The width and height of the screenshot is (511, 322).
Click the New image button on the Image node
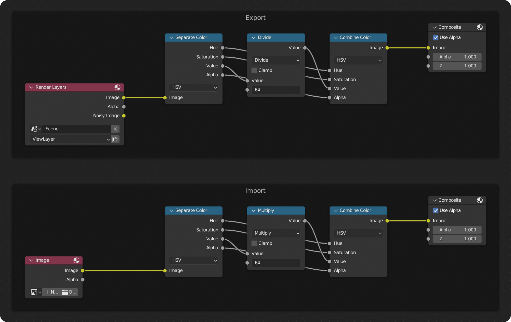pos(51,292)
